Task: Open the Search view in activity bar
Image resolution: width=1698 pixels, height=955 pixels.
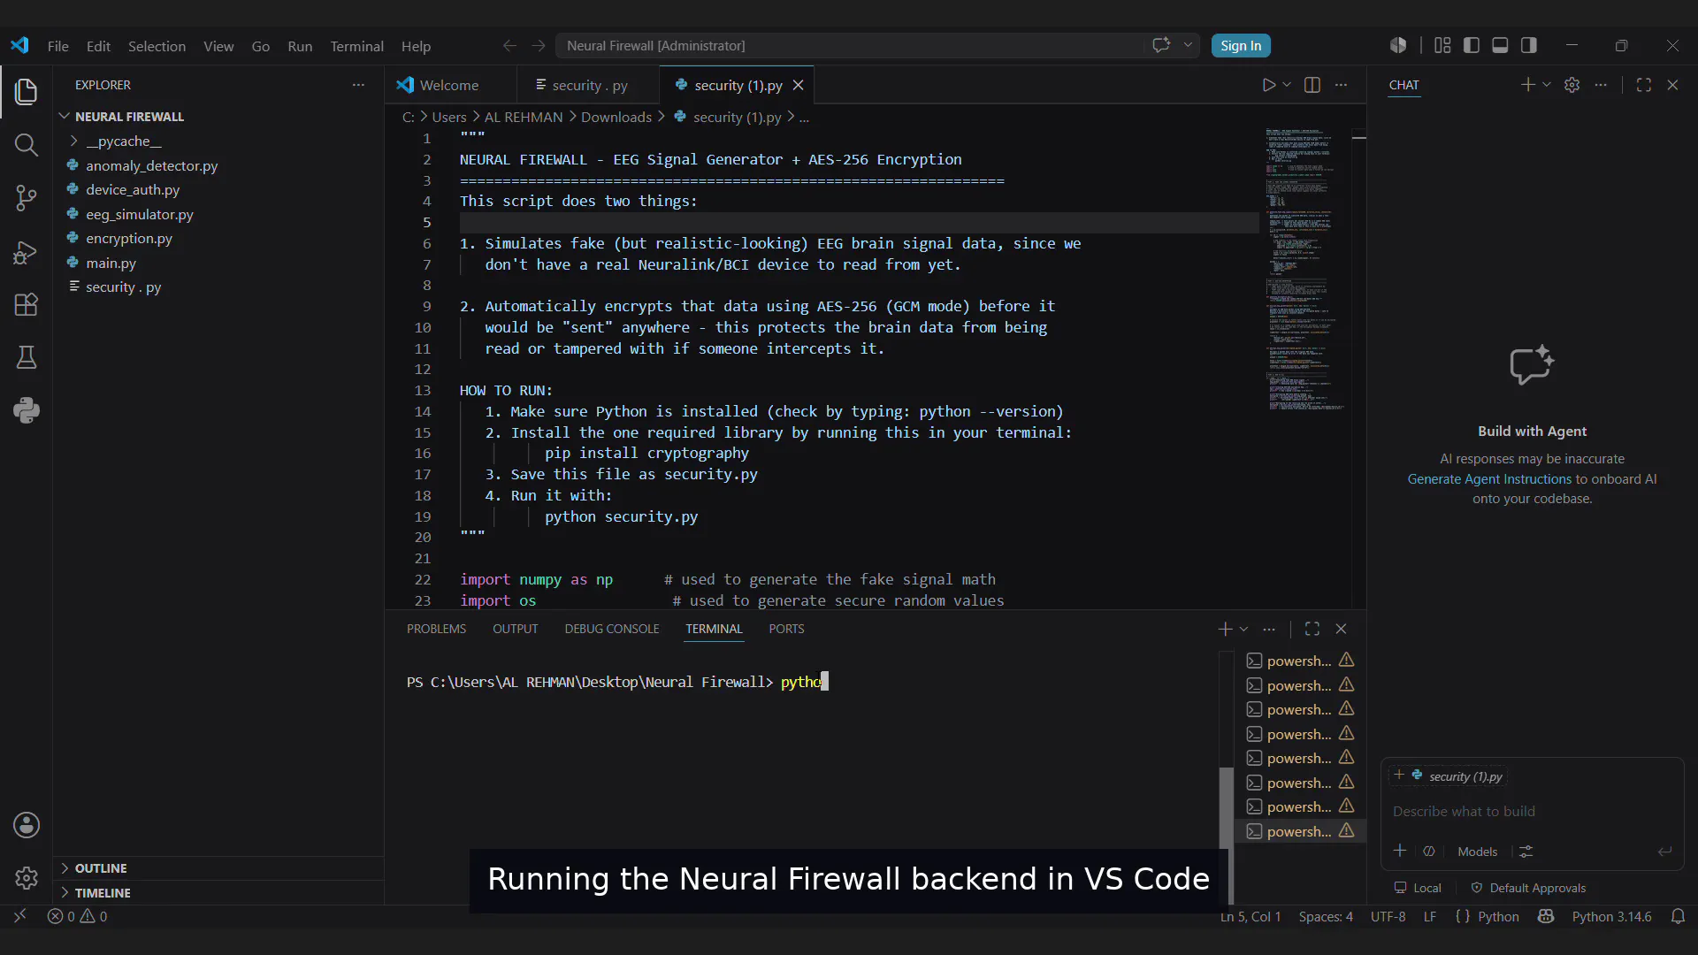Action: pyautogui.click(x=27, y=145)
